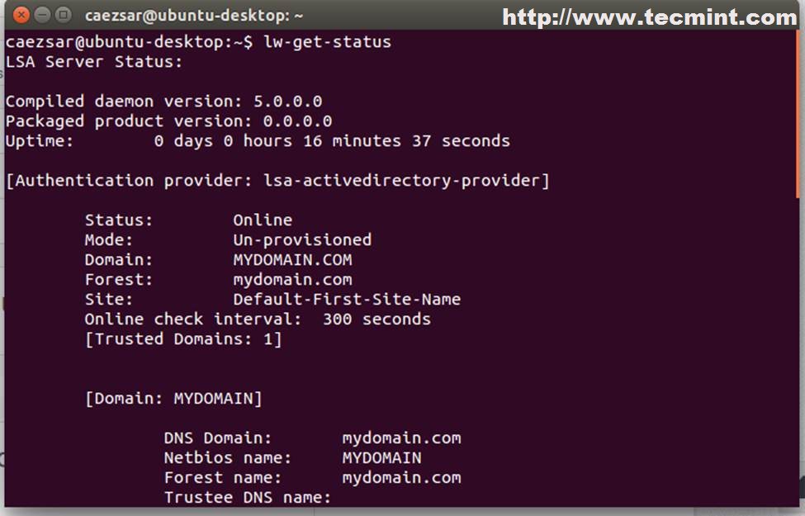
Task: Click the 'Un-provisioned' mode value
Action: point(302,239)
